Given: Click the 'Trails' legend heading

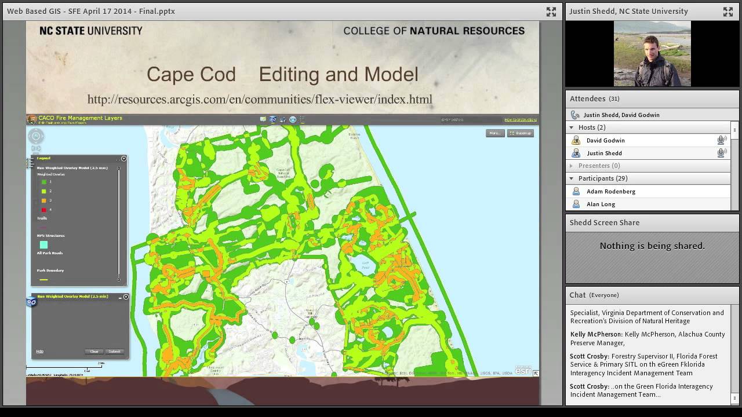Looking at the screenshot, I should (42, 218).
